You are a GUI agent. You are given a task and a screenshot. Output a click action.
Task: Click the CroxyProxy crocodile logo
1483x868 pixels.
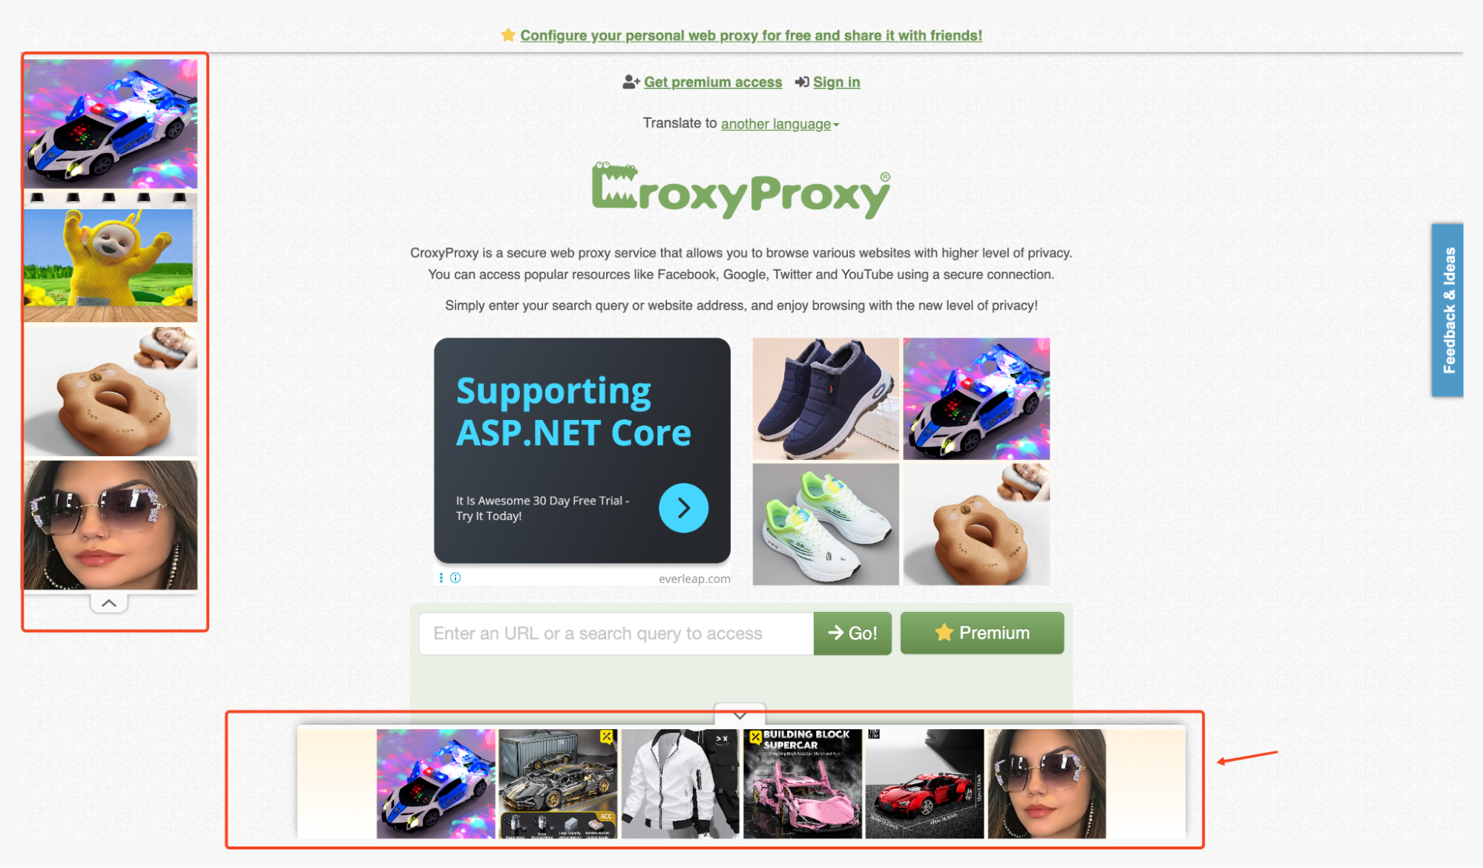coord(740,191)
